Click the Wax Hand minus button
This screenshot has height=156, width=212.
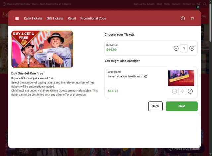[174, 91]
